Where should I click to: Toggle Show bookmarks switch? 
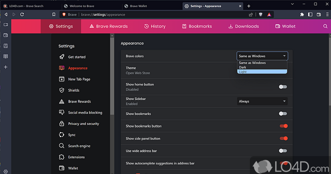click(x=283, y=114)
